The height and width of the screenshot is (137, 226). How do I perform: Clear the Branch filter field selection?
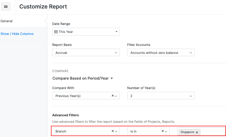(112, 131)
